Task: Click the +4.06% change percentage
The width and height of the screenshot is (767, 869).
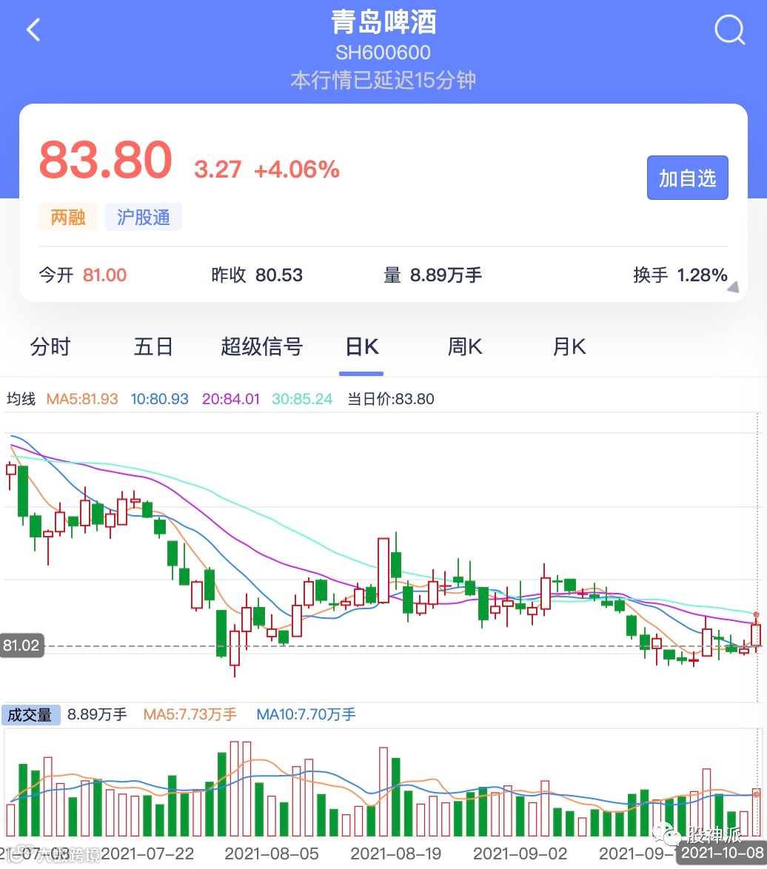Action: [x=296, y=170]
